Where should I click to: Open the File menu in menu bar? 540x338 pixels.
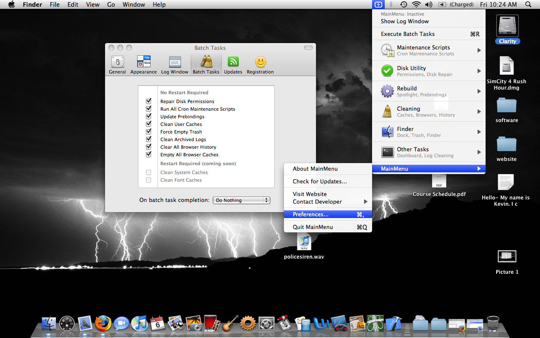tap(54, 5)
